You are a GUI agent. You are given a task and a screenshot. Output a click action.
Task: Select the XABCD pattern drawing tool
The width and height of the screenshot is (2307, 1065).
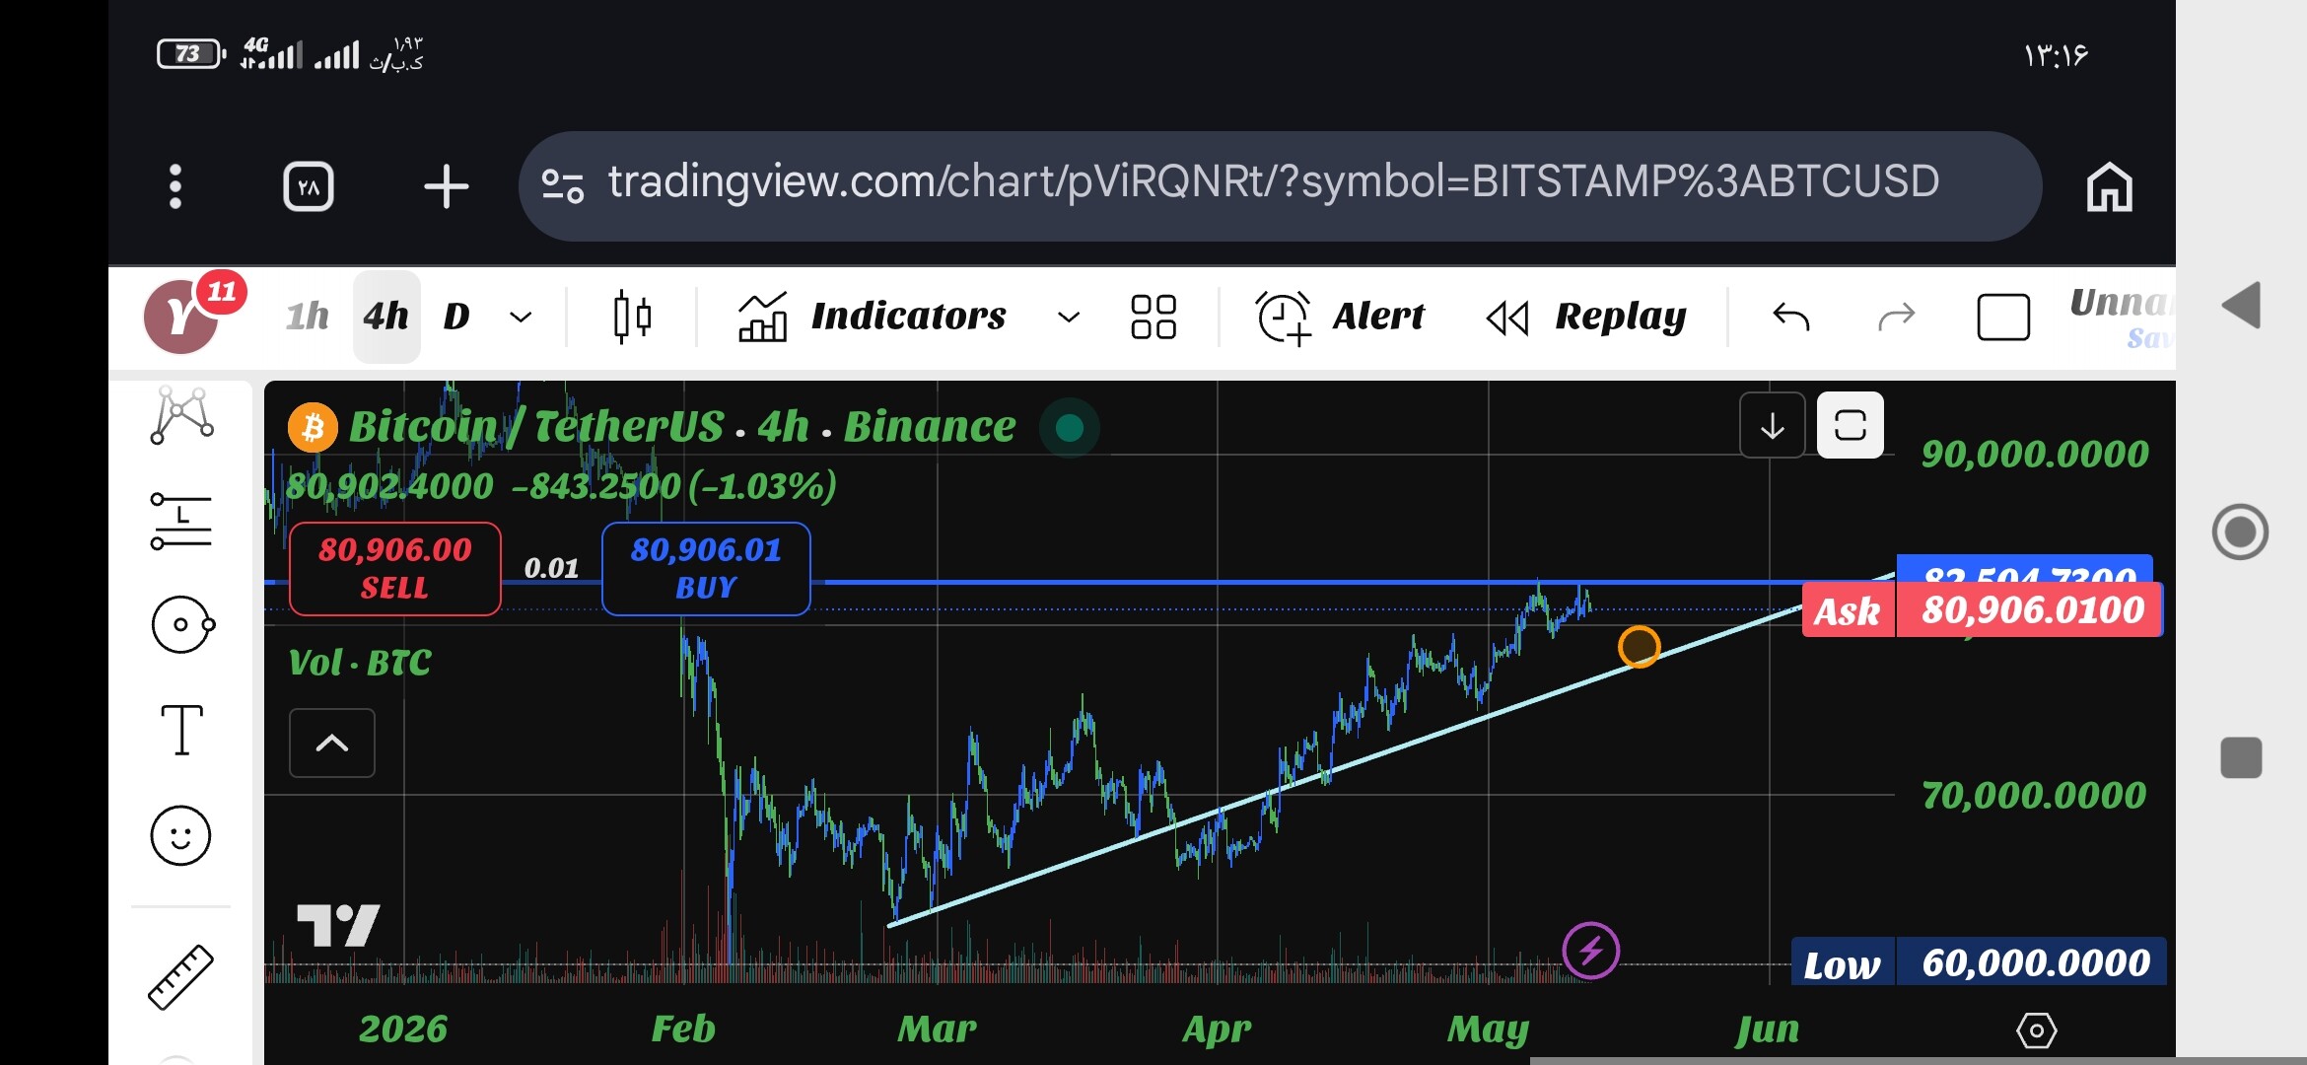(181, 415)
